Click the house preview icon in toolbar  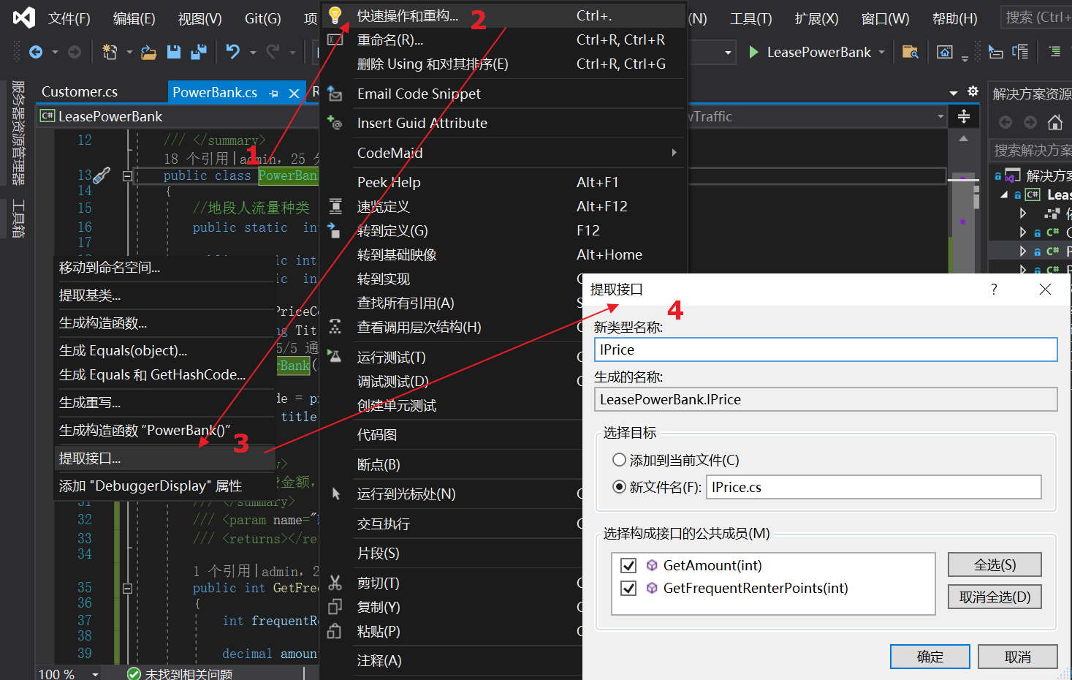click(945, 52)
